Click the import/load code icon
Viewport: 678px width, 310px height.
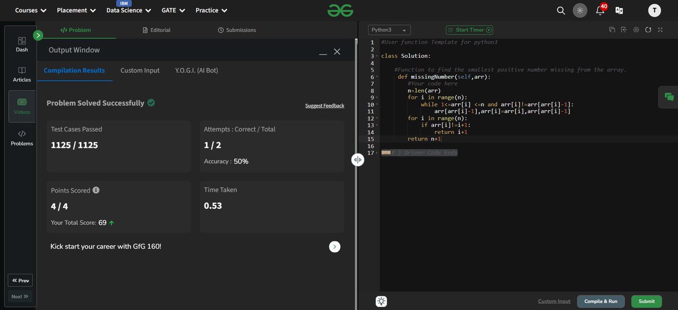pos(624,30)
